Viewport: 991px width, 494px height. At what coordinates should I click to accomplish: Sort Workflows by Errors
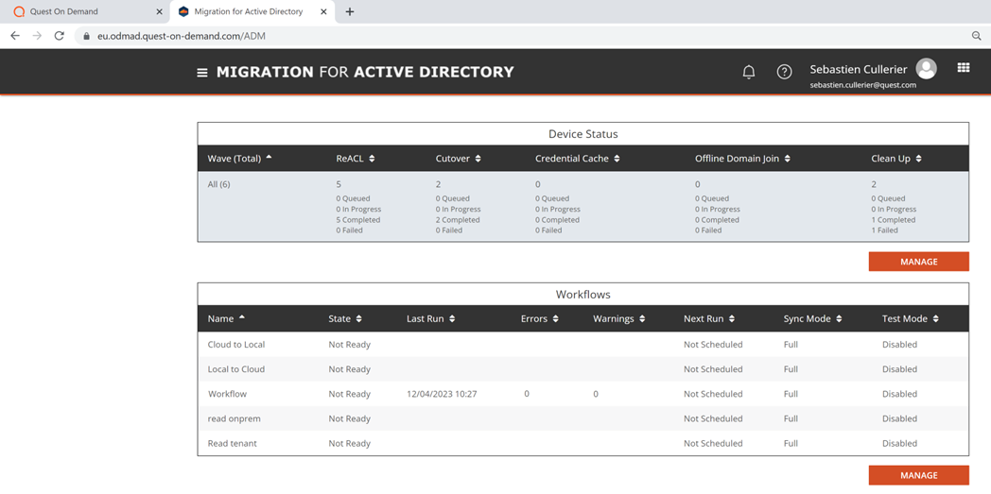540,318
